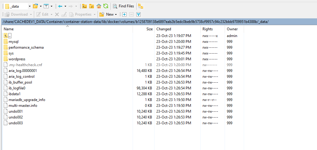Click the open directory folder icon
This screenshot has width=317, height=150.
tap(35, 6)
